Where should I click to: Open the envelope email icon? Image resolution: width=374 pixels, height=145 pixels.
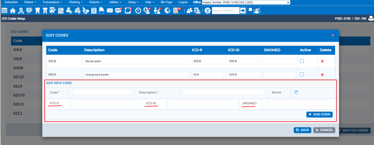pos(110,11)
